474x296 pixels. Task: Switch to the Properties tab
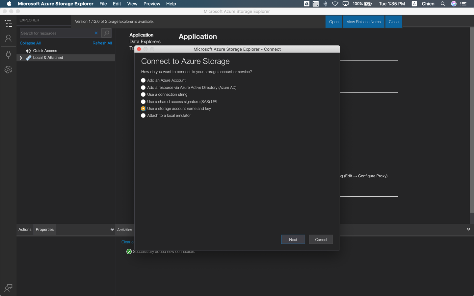point(44,230)
